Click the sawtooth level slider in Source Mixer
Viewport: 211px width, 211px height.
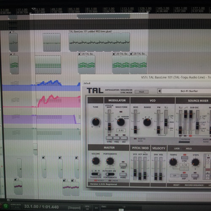pos(186,122)
